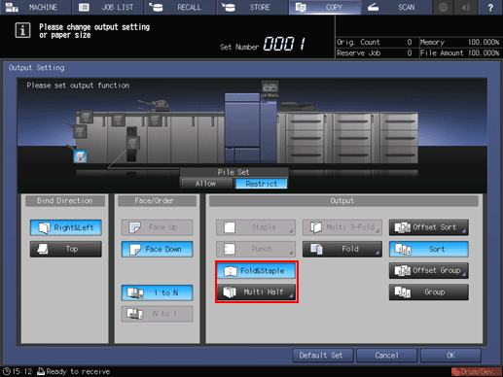503x377 pixels.
Task: Click the clock icon in status bar
Action: click(6, 371)
